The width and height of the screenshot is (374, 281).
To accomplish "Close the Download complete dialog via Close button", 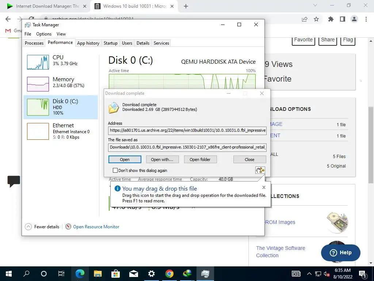I will (249, 160).
